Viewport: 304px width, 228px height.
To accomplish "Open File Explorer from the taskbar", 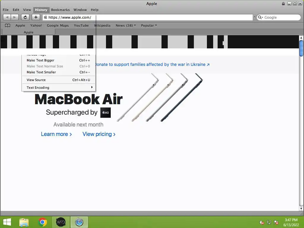I will point(24,222).
